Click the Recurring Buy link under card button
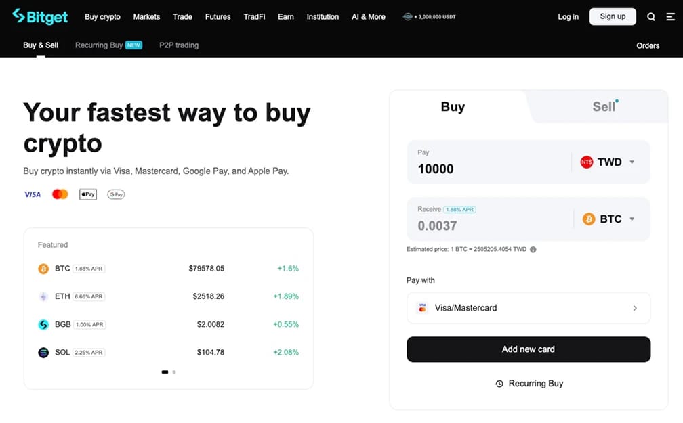The width and height of the screenshot is (683, 423). point(529,384)
